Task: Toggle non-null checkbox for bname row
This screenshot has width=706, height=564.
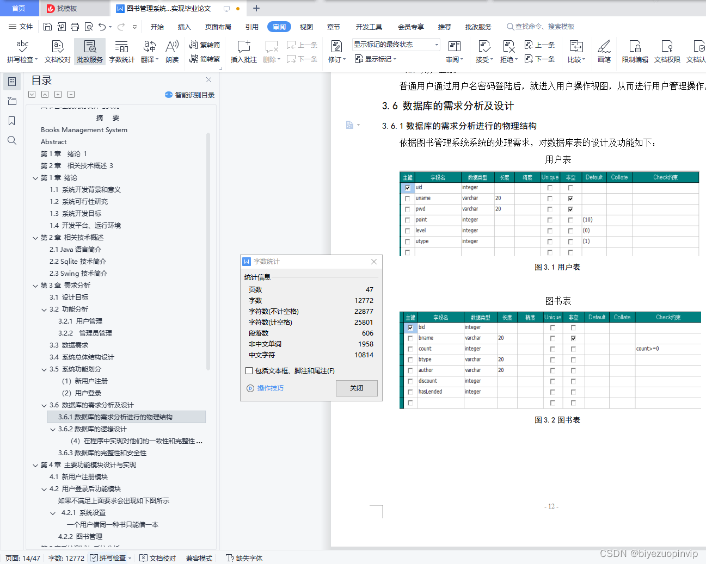Action: [x=573, y=338]
